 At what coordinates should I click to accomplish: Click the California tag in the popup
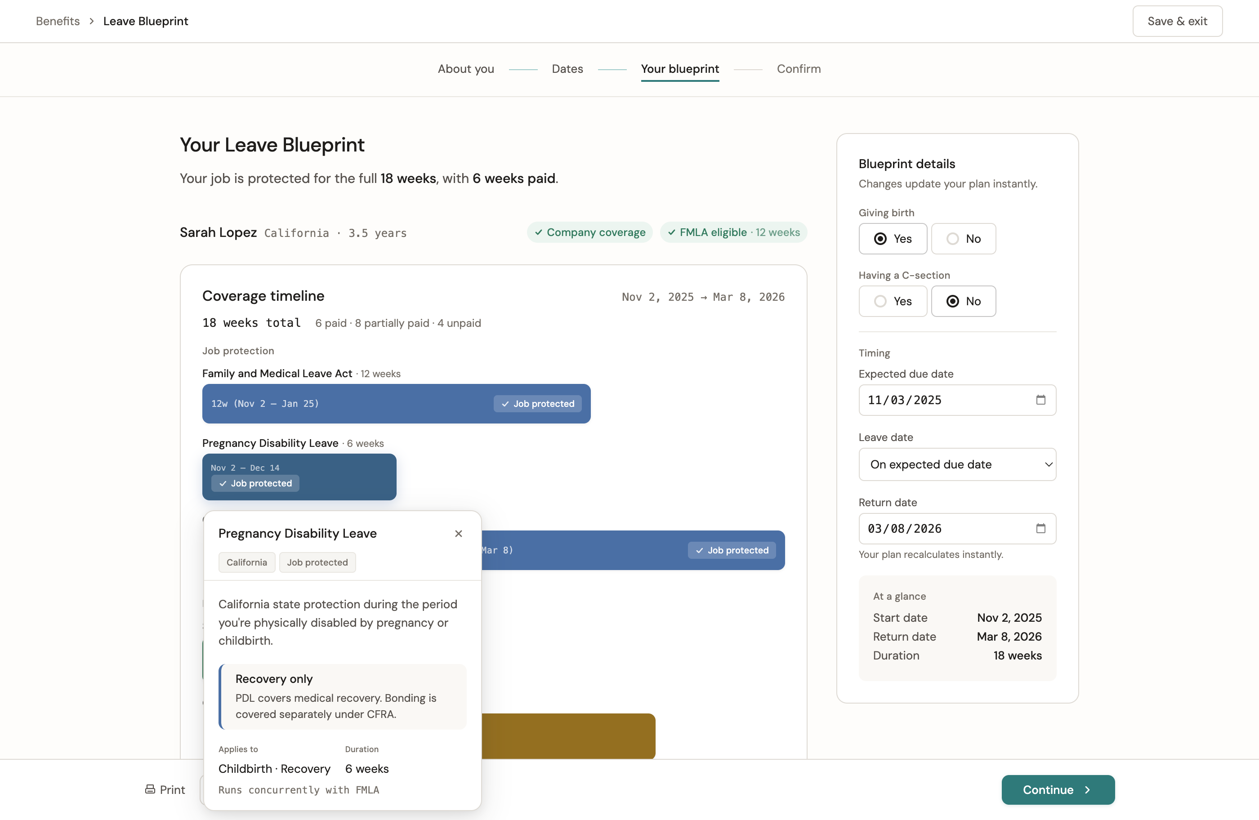tap(246, 562)
